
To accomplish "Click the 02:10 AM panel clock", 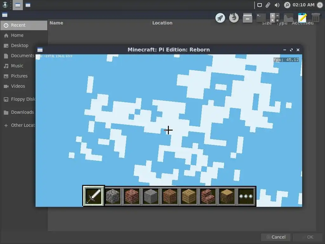I will tap(303, 5).
